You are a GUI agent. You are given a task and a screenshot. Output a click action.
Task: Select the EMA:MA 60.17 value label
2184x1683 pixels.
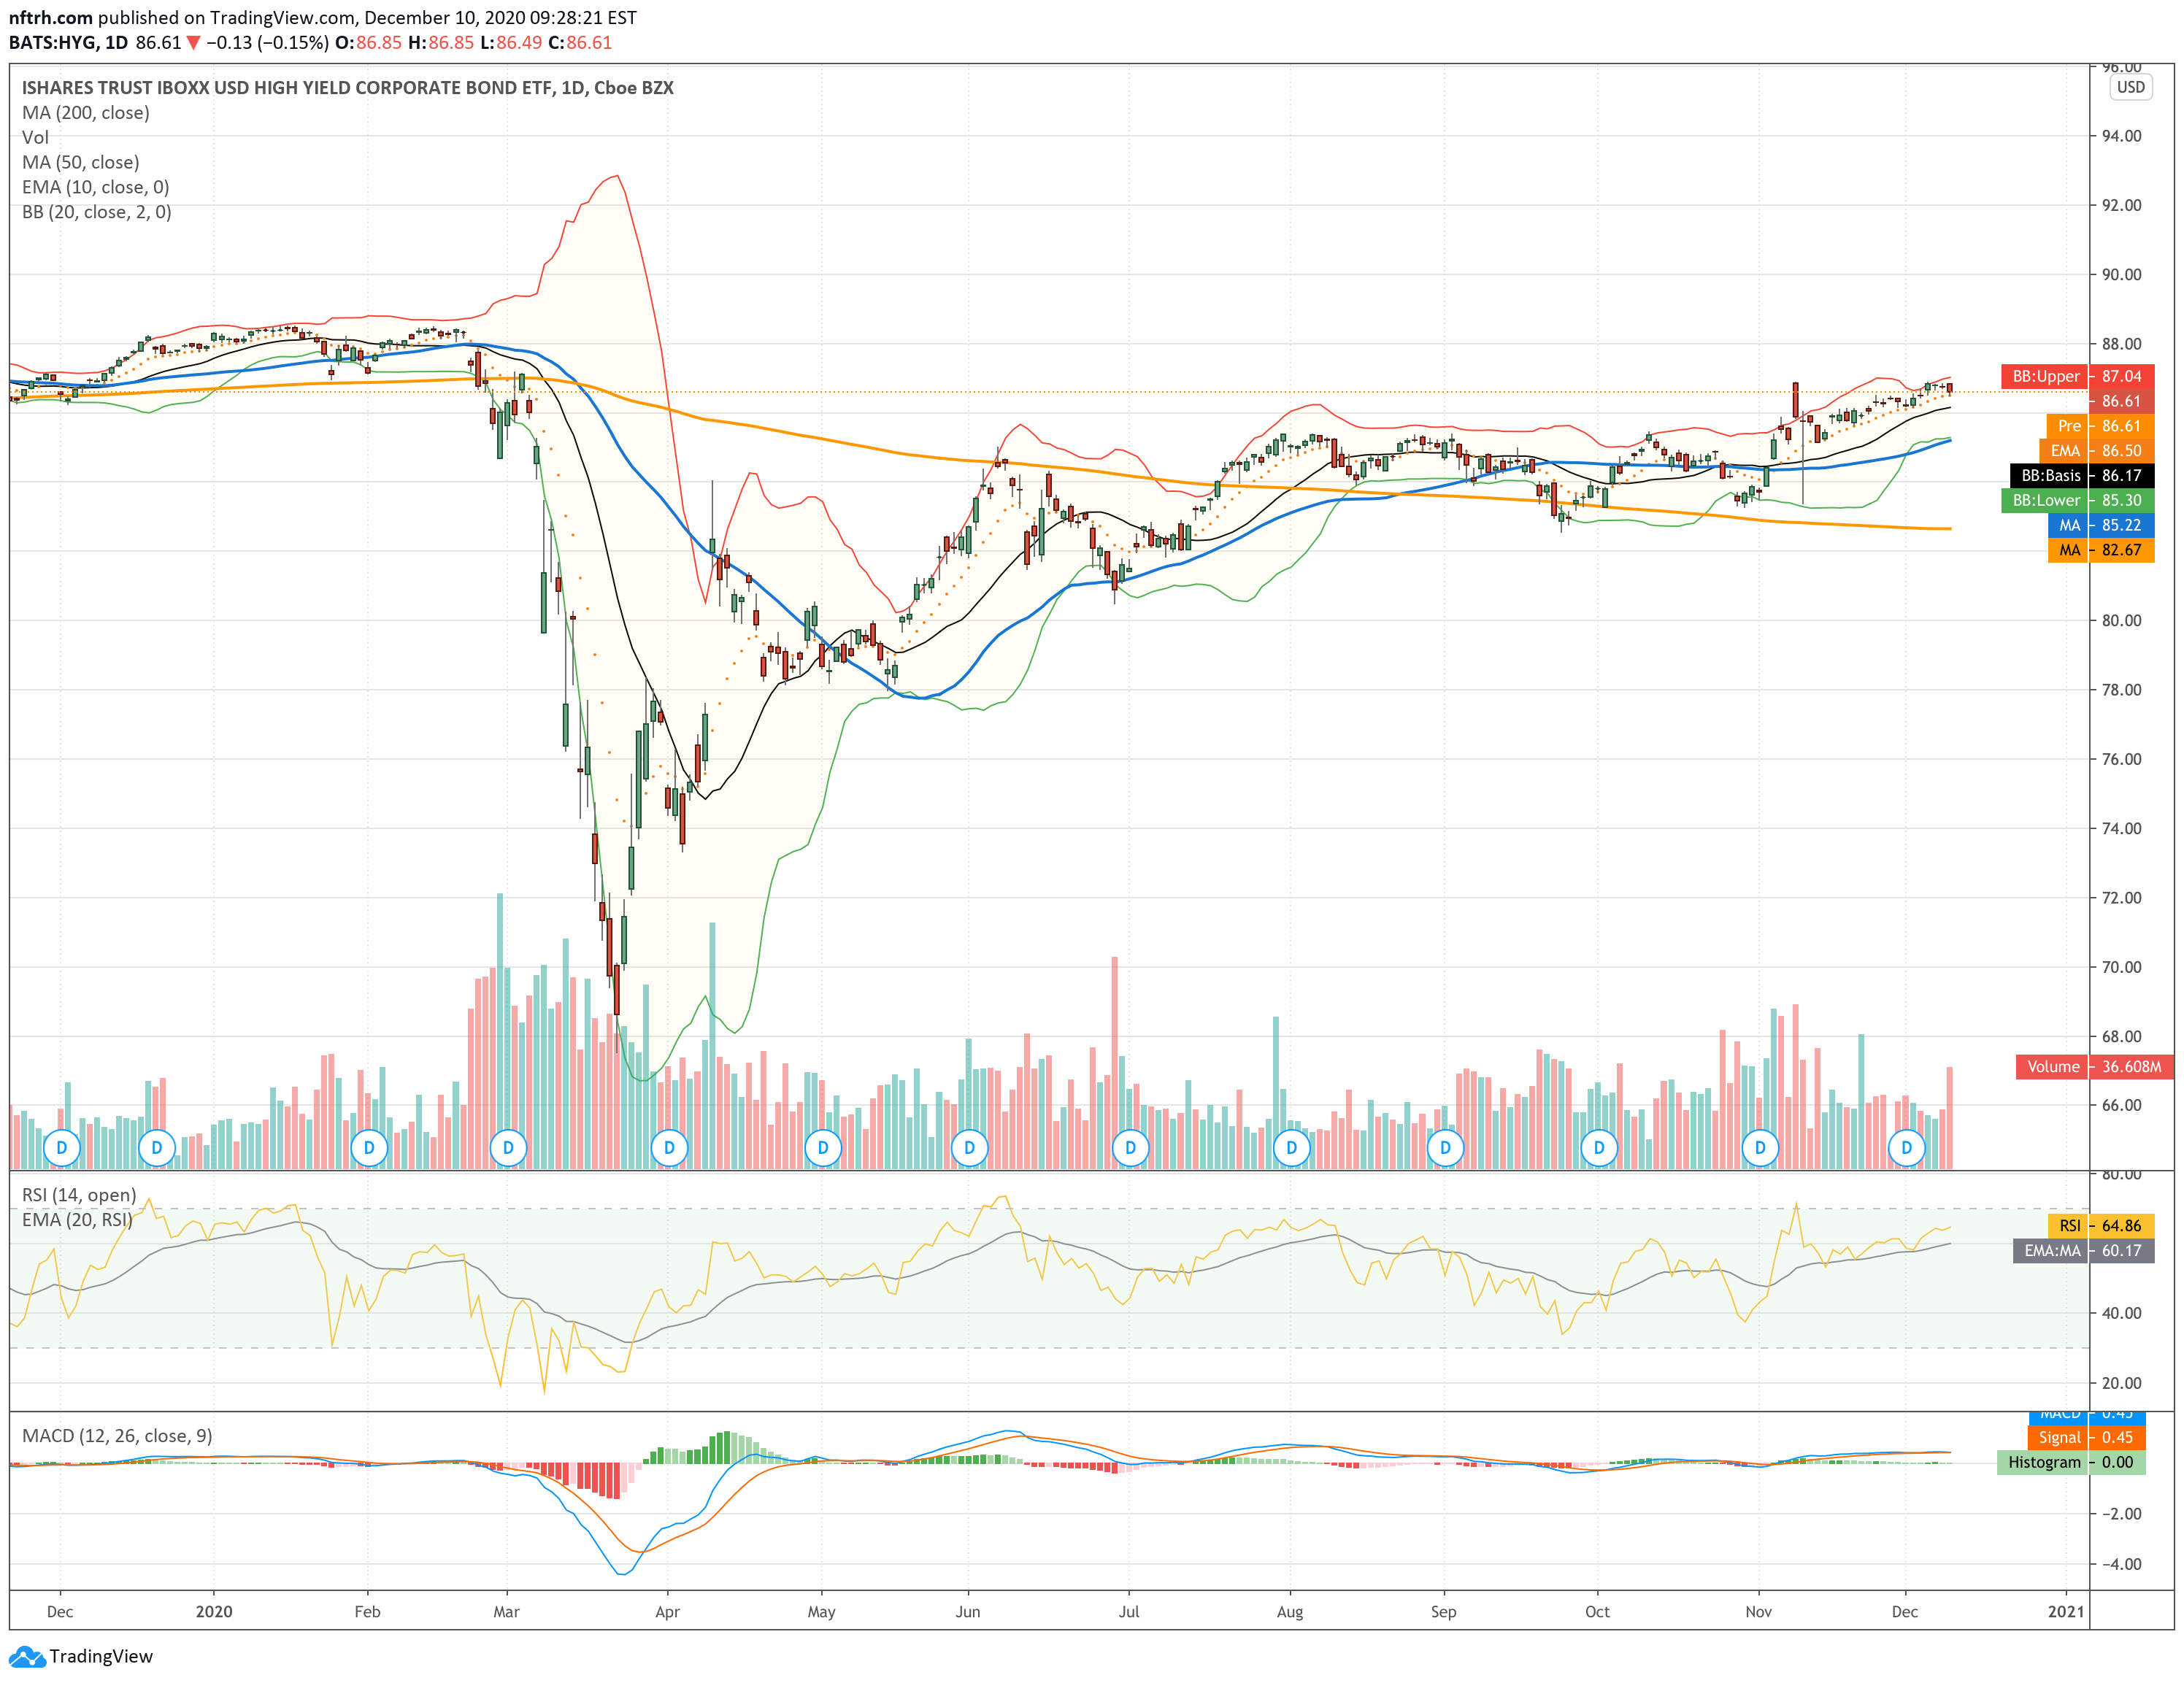[2083, 1251]
